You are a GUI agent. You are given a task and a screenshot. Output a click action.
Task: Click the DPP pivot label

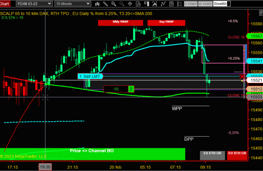coord(189,139)
